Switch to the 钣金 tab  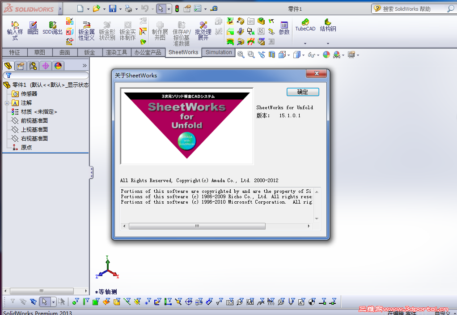(89, 52)
